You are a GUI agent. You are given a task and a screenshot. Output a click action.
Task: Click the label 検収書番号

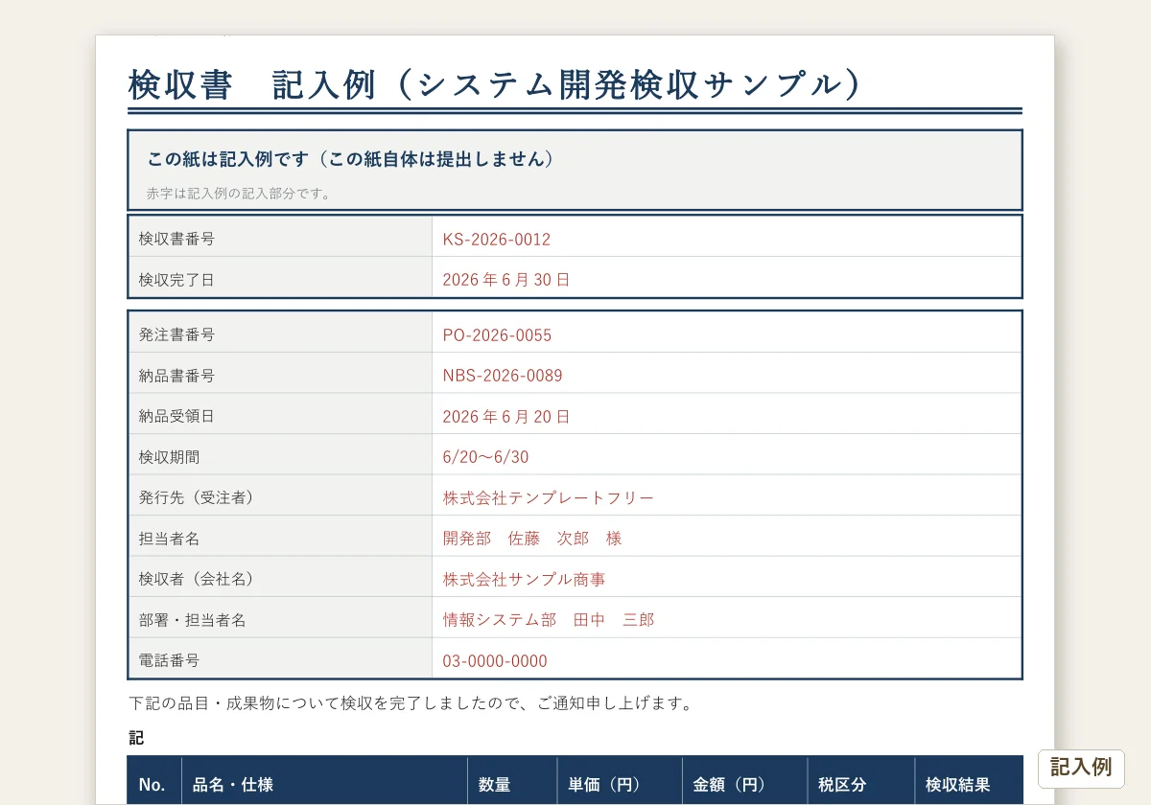[x=176, y=239]
